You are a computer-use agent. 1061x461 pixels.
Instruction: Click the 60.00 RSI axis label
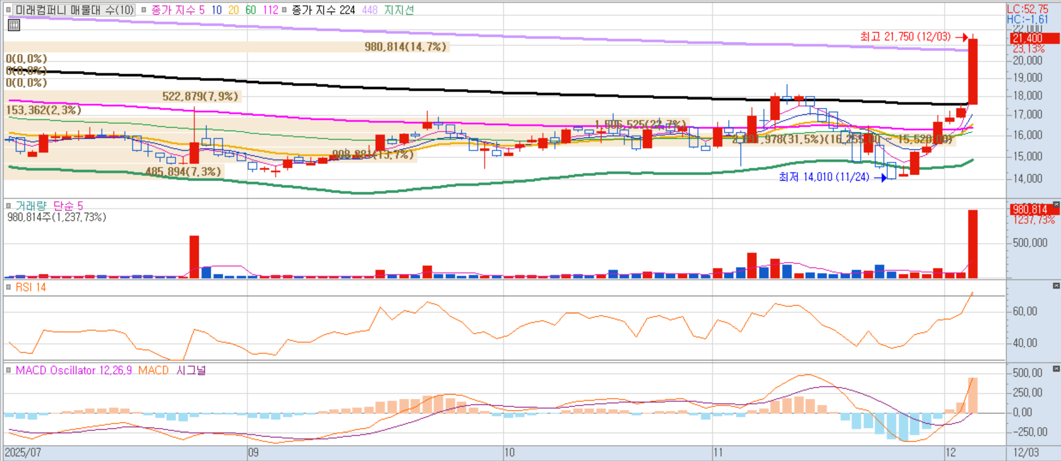(1025, 312)
